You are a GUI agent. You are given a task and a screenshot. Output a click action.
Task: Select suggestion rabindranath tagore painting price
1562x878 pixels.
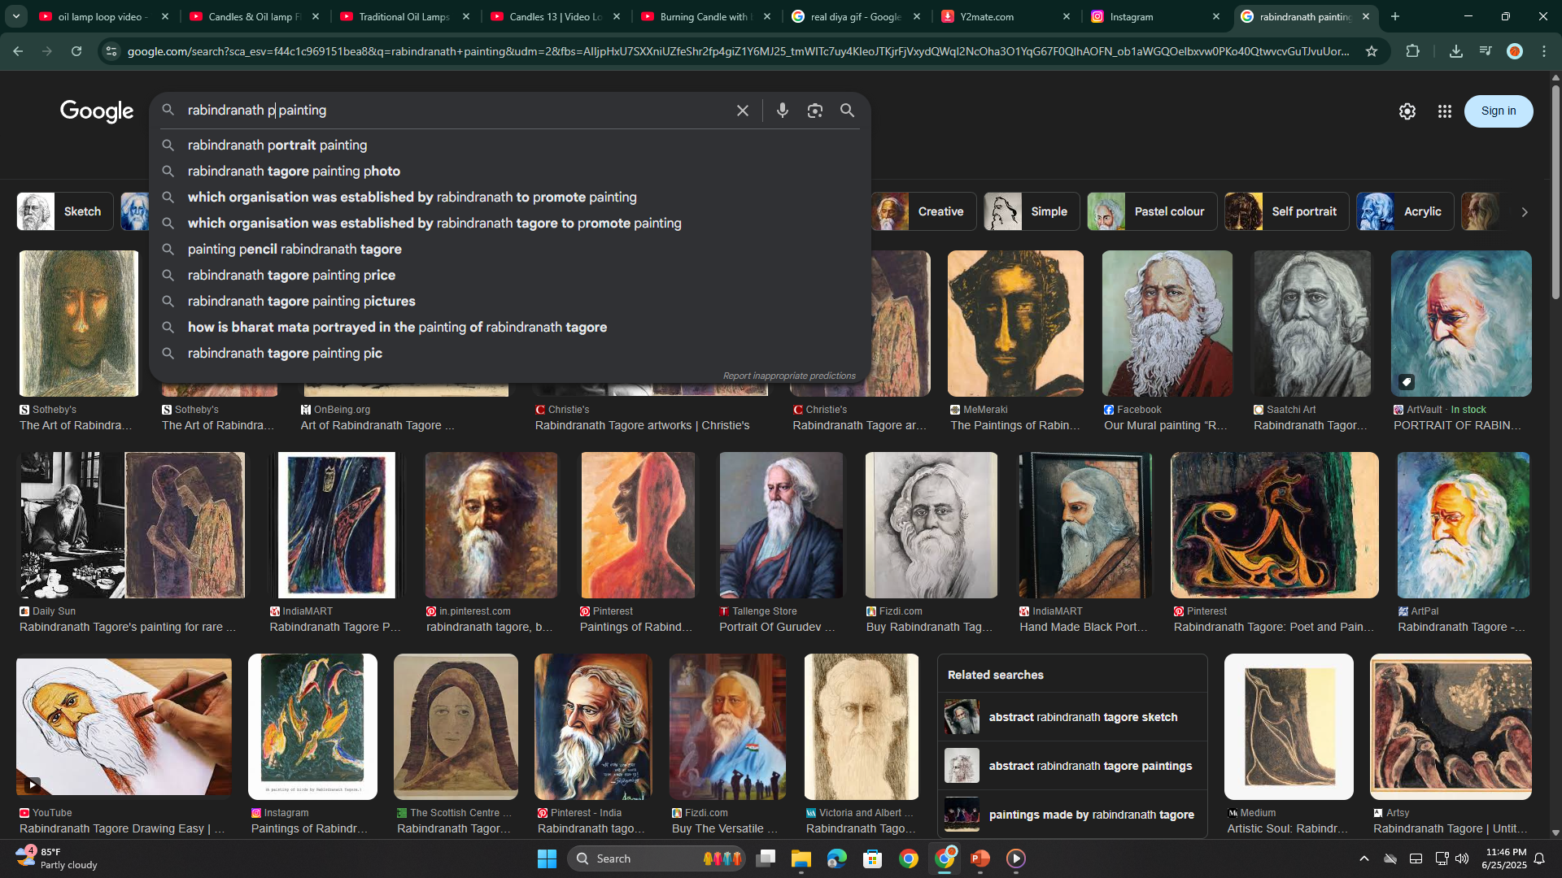click(x=510, y=275)
